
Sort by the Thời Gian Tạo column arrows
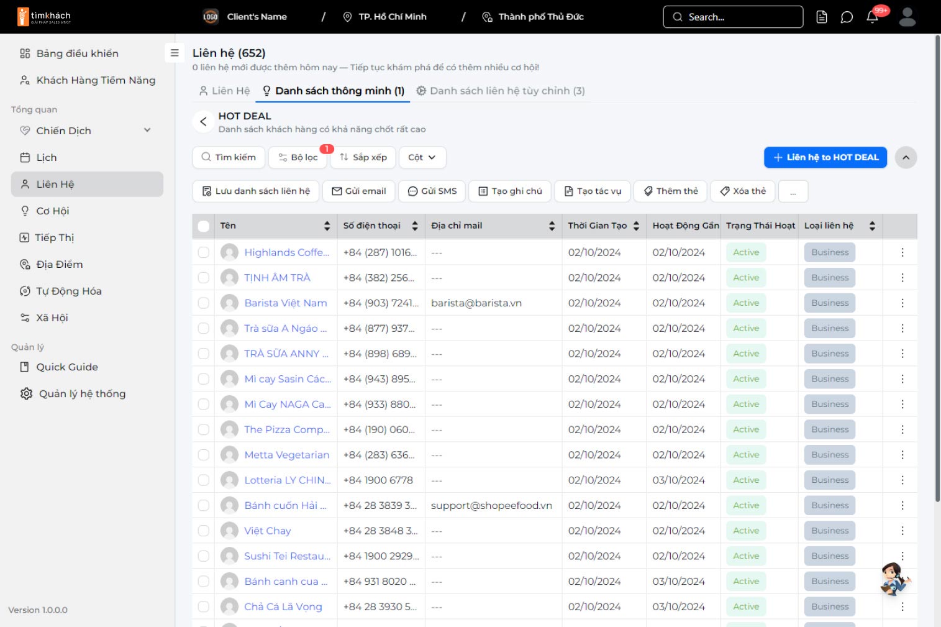[636, 226]
